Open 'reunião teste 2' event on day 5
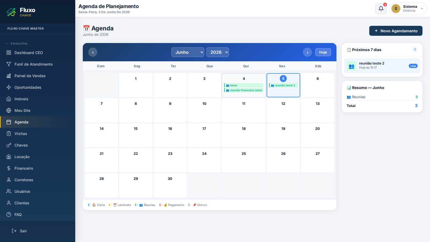Screen dimensions: 430x242 click(x=283, y=85)
